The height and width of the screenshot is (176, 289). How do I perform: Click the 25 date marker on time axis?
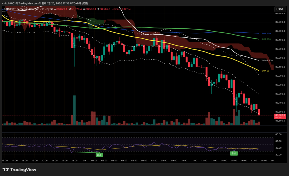pos(84,160)
